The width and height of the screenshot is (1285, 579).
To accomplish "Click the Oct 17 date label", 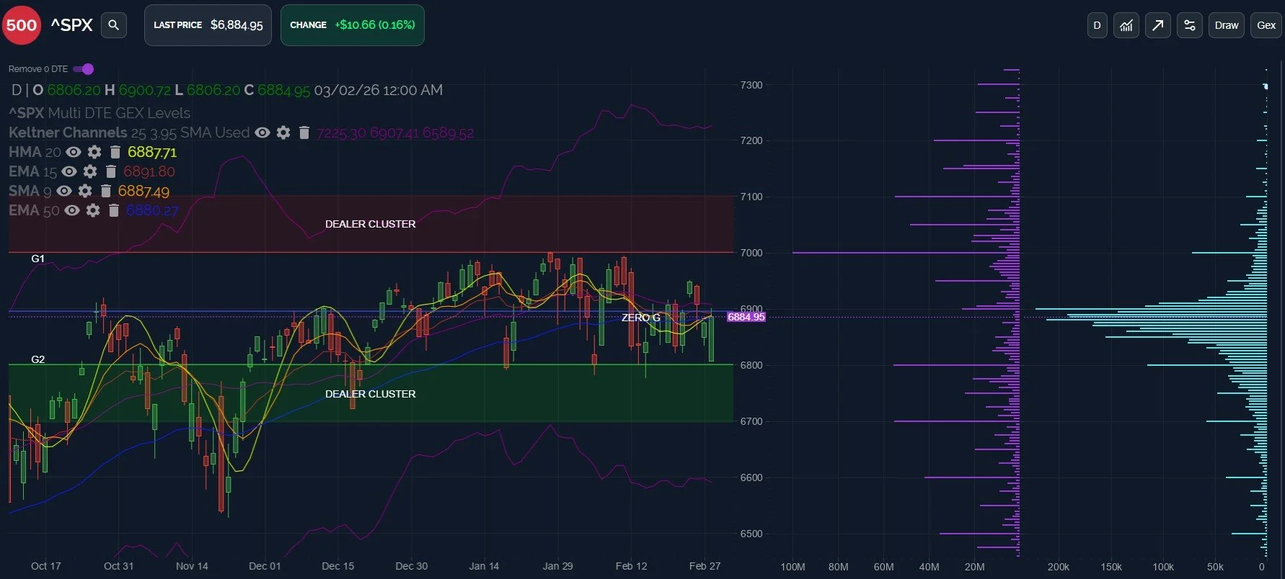I will click(x=45, y=566).
